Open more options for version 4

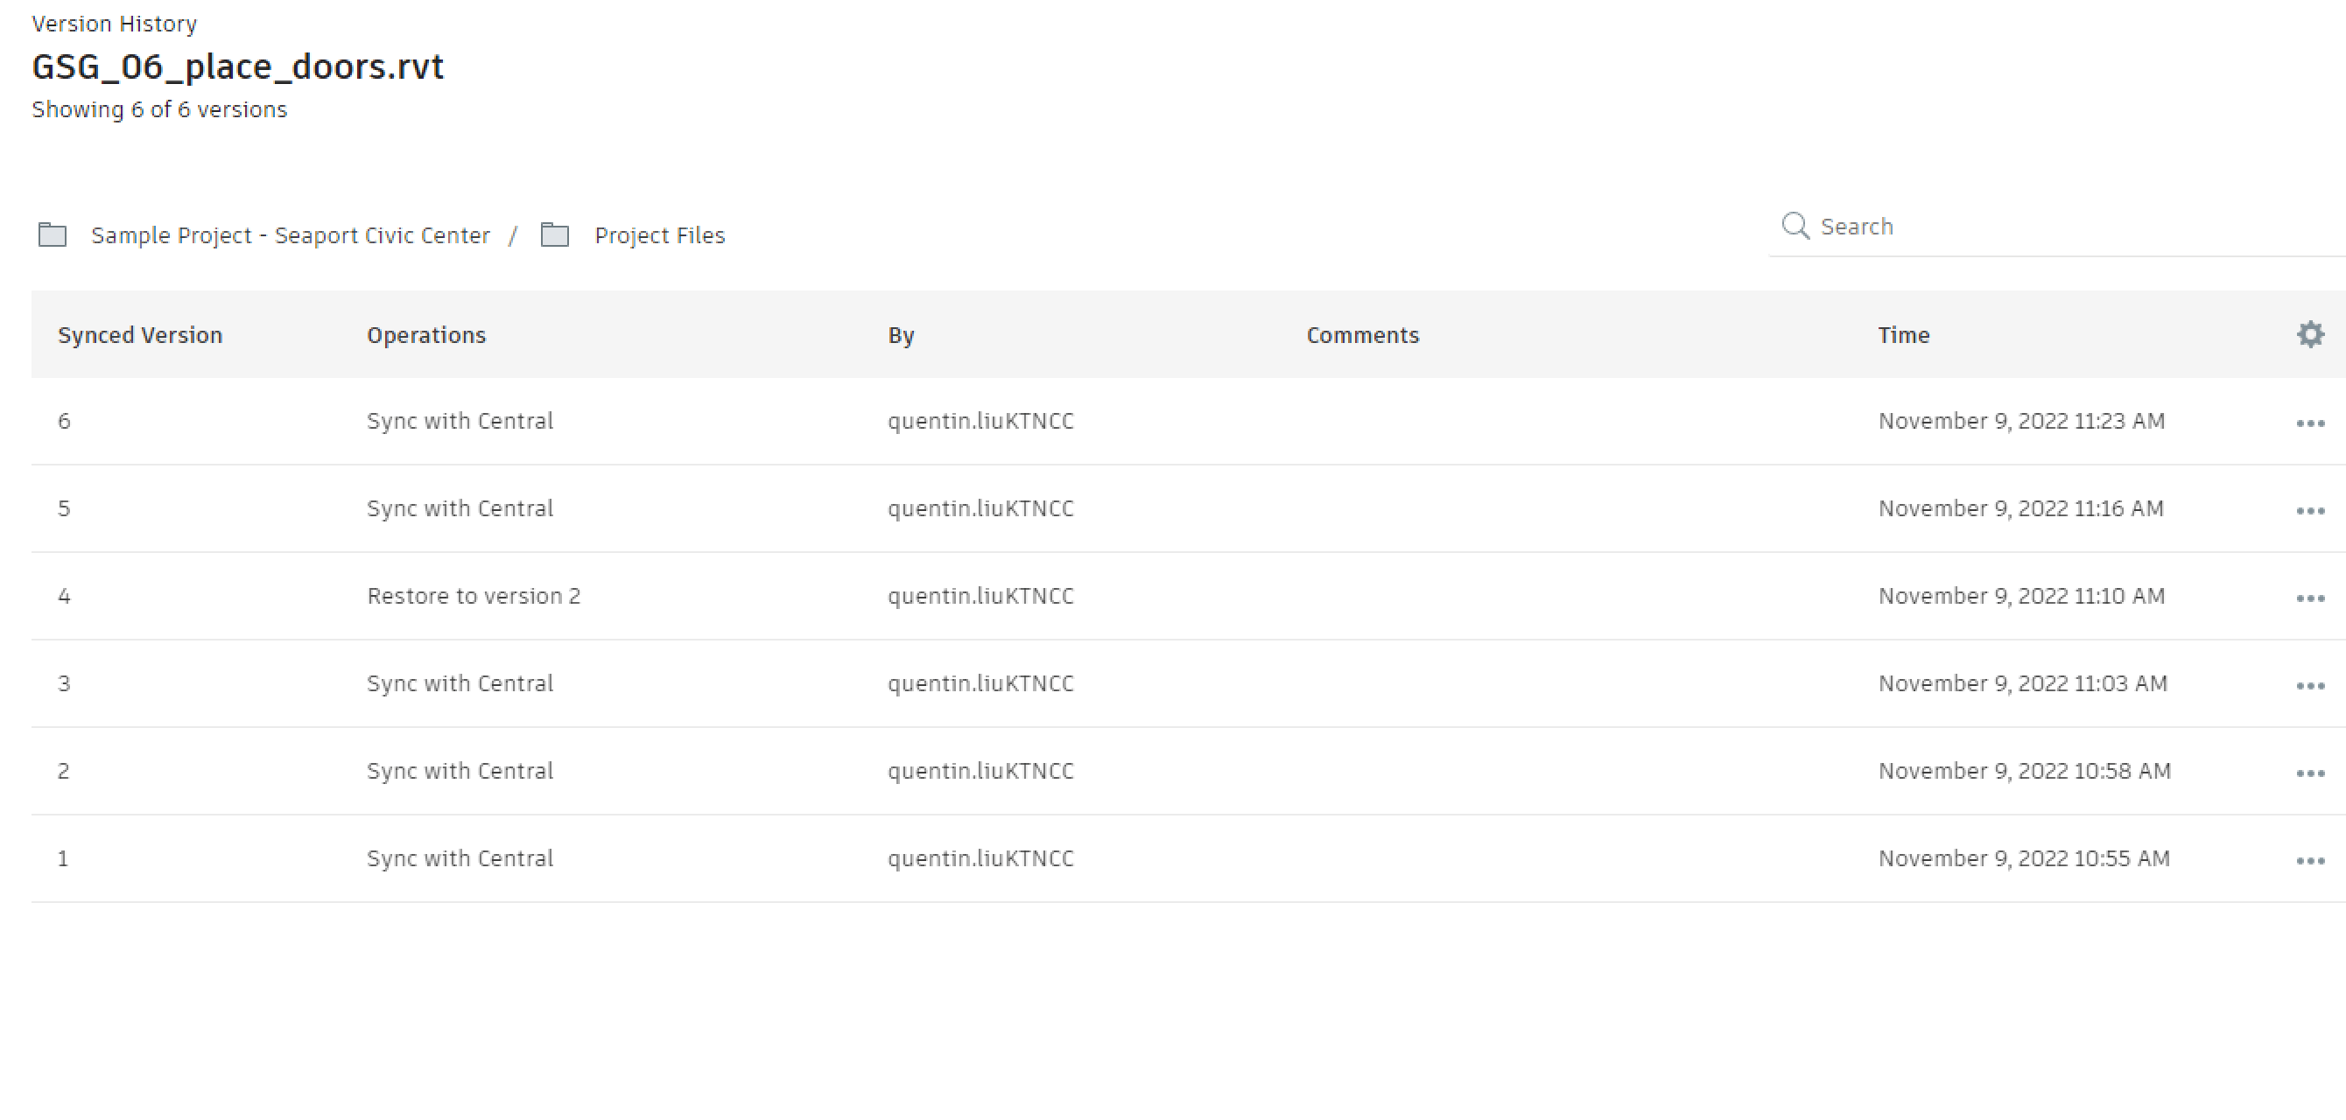pos(2309,598)
